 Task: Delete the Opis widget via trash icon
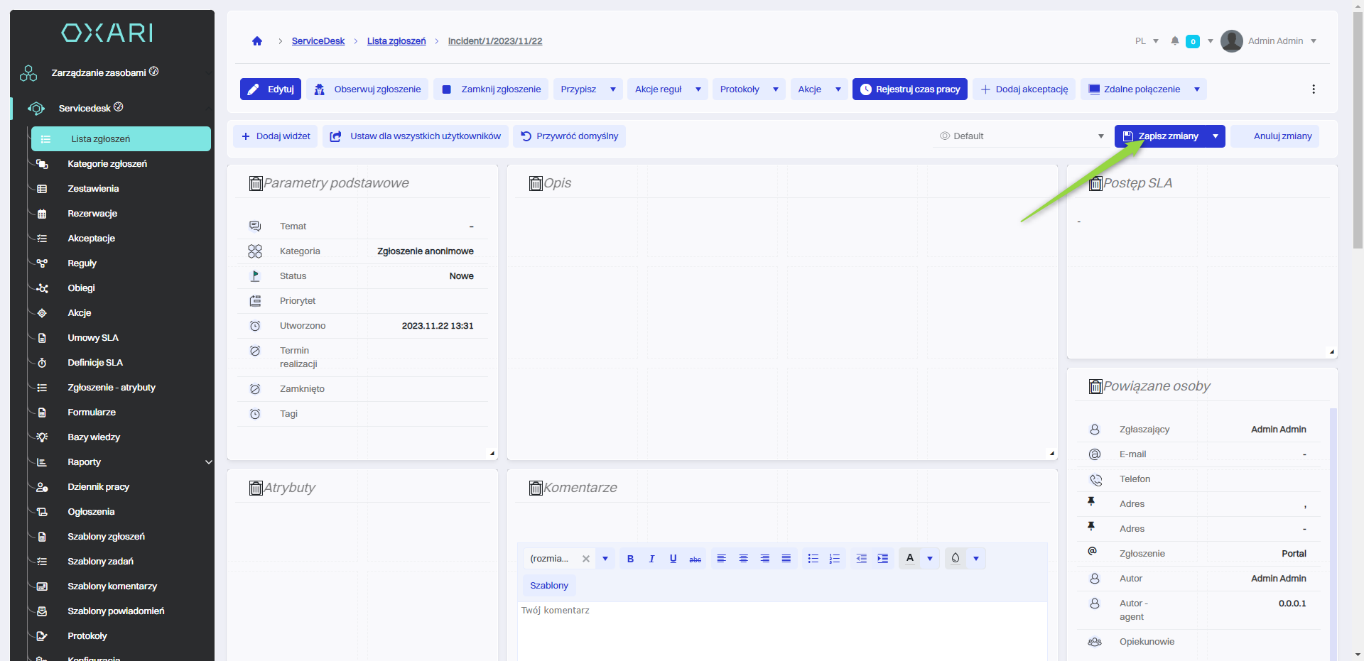click(536, 184)
